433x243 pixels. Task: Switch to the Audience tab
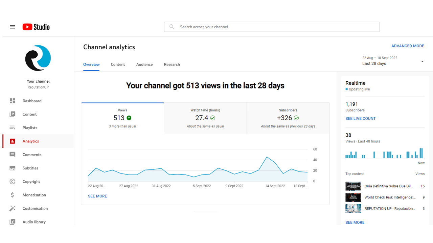point(144,64)
